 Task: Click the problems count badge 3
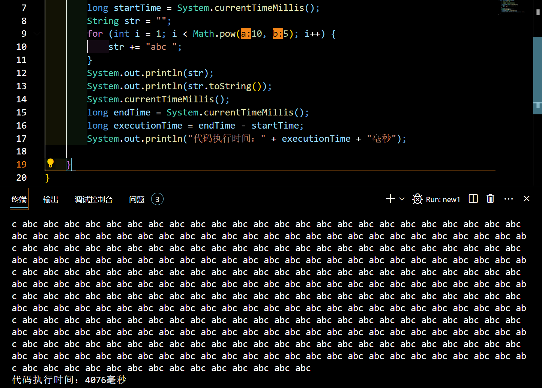click(157, 199)
